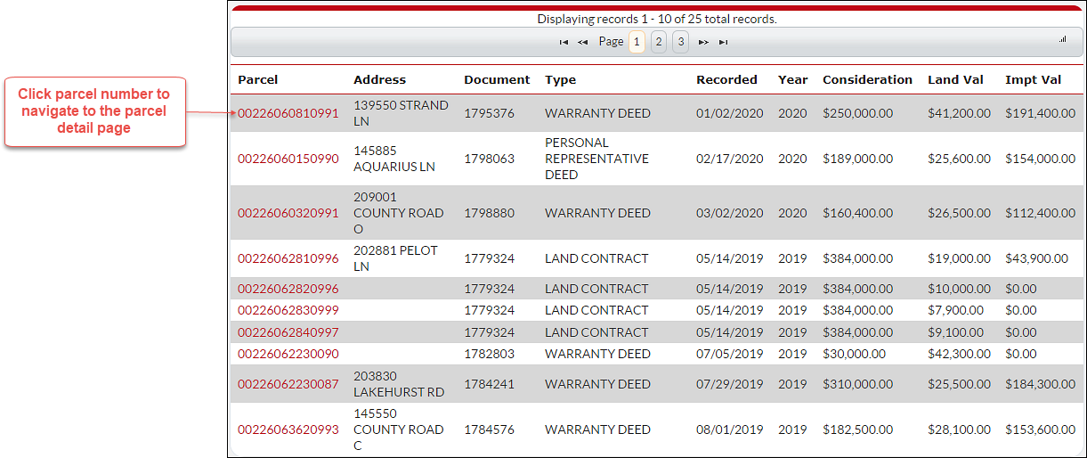Viewport: 1087px width, 458px height.
Task: Click document number 1798063
Action: (x=489, y=159)
